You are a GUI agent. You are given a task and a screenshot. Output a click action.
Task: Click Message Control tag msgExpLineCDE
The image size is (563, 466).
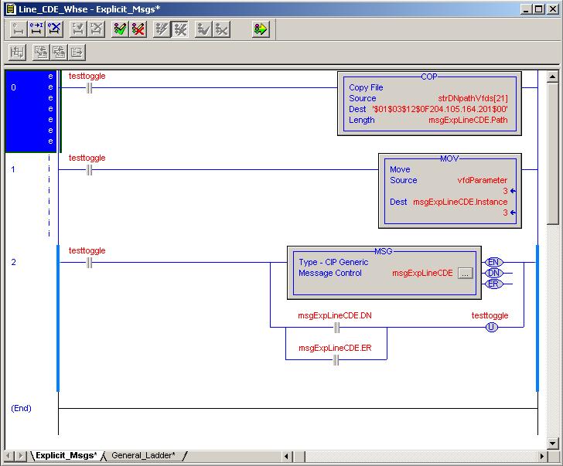[422, 273]
